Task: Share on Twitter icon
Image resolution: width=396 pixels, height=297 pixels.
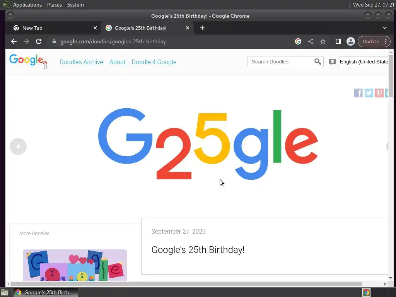Action: pos(369,93)
